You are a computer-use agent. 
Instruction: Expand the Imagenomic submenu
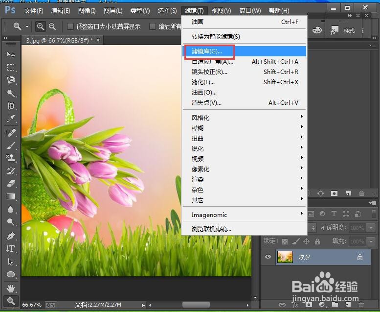point(245,215)
